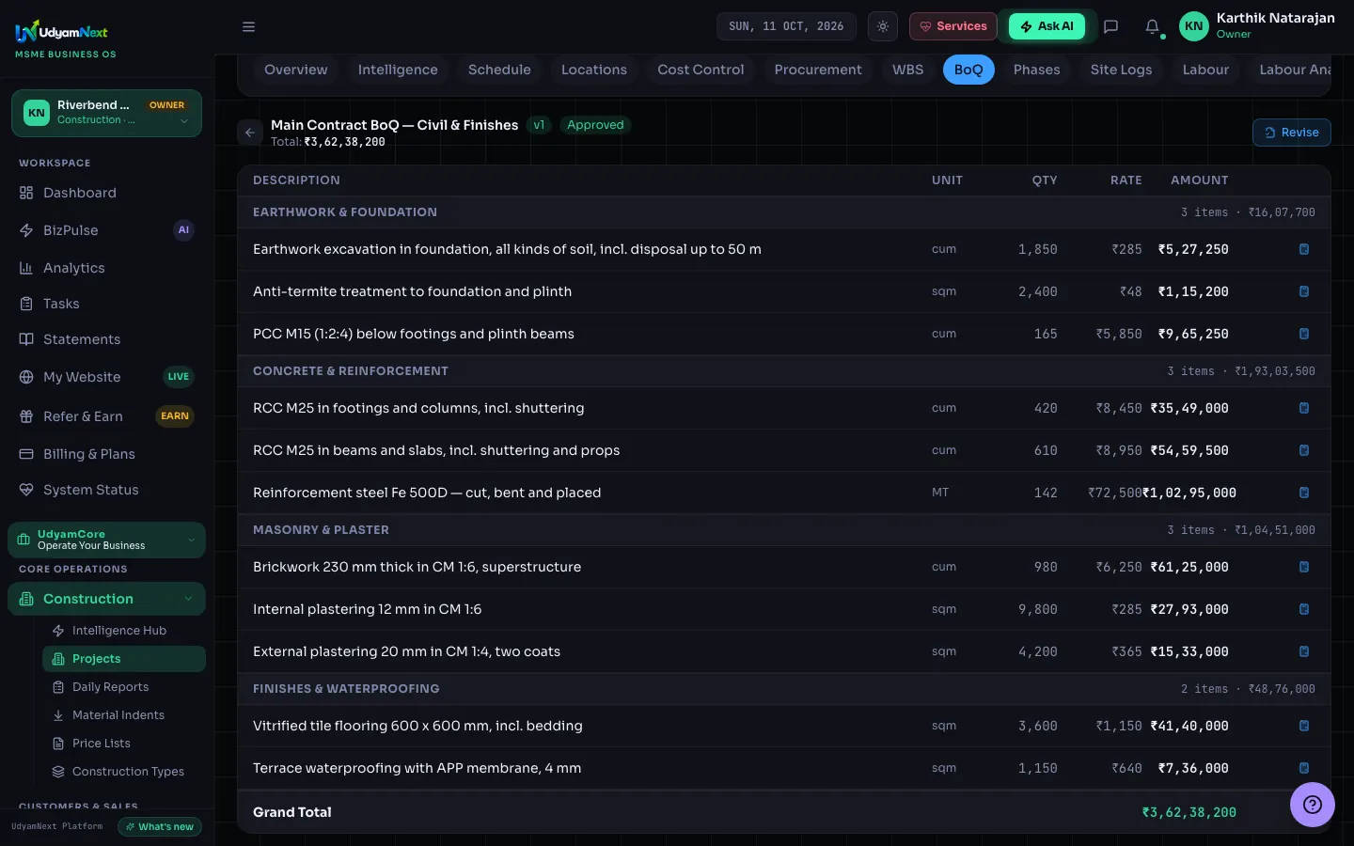1354x846 pixels.
Task: Open Price Lists under Construction
Action: 124,744
